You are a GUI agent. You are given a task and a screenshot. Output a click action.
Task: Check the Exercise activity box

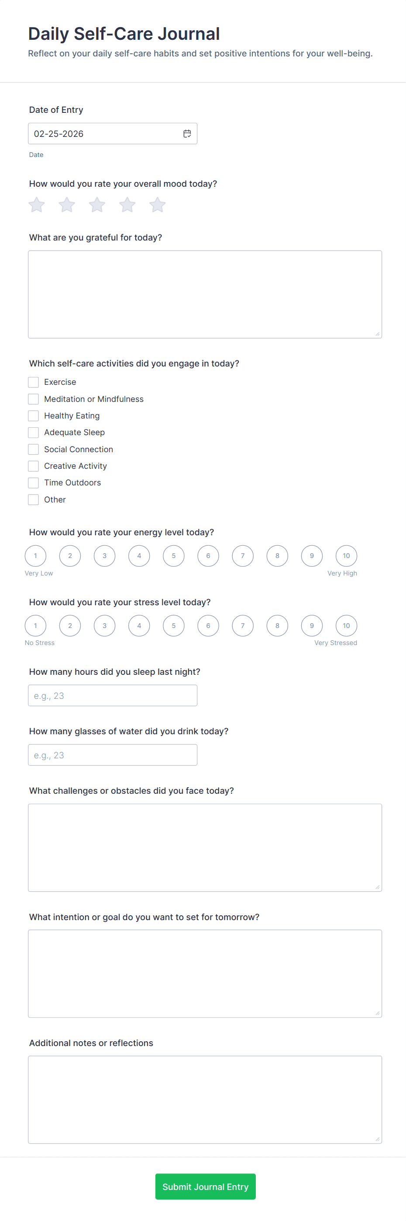(x=33, y=382)
